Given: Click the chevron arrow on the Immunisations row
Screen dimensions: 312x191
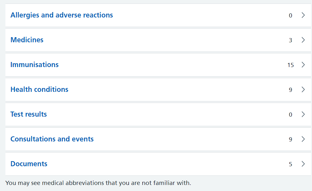Looking at the screenshot, I should point(303,65).
